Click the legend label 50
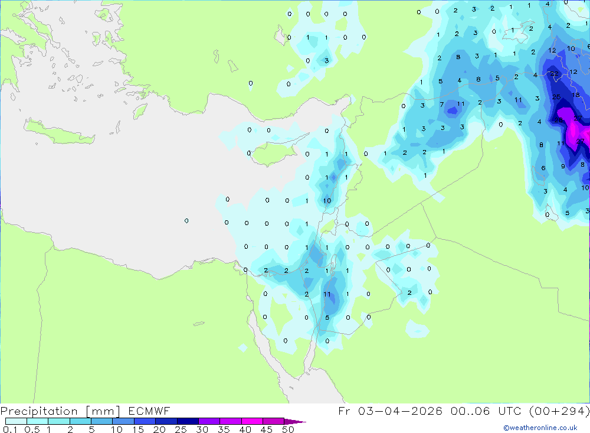 click(x=288, y=429)
